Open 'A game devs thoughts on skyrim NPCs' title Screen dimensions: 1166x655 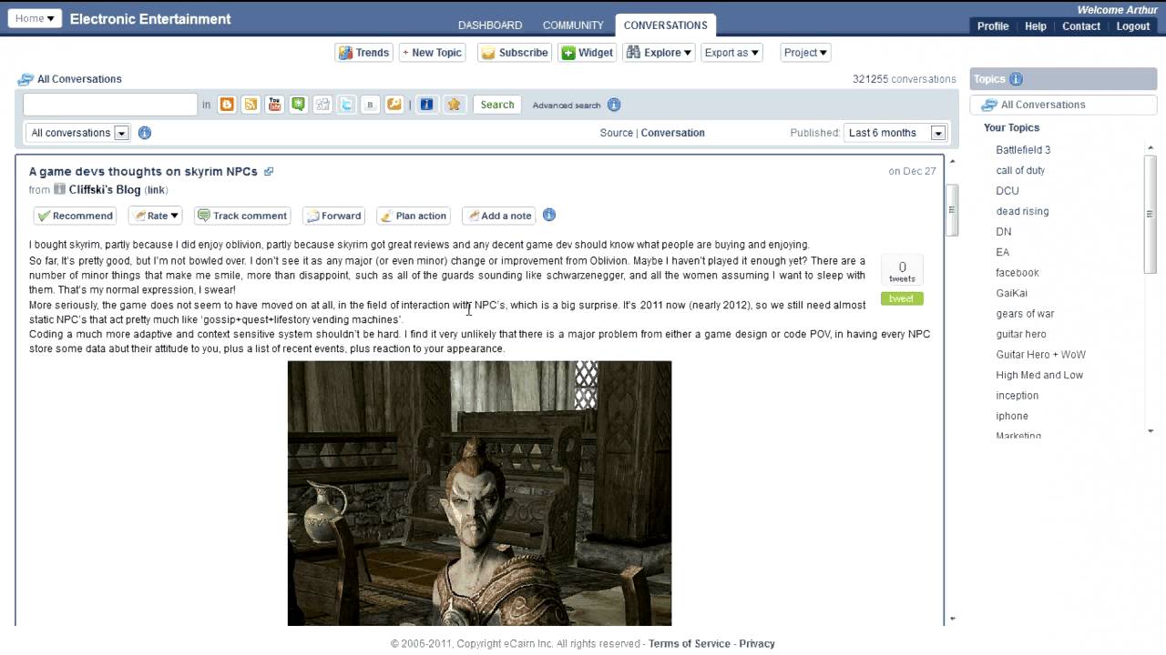[143, 171]
